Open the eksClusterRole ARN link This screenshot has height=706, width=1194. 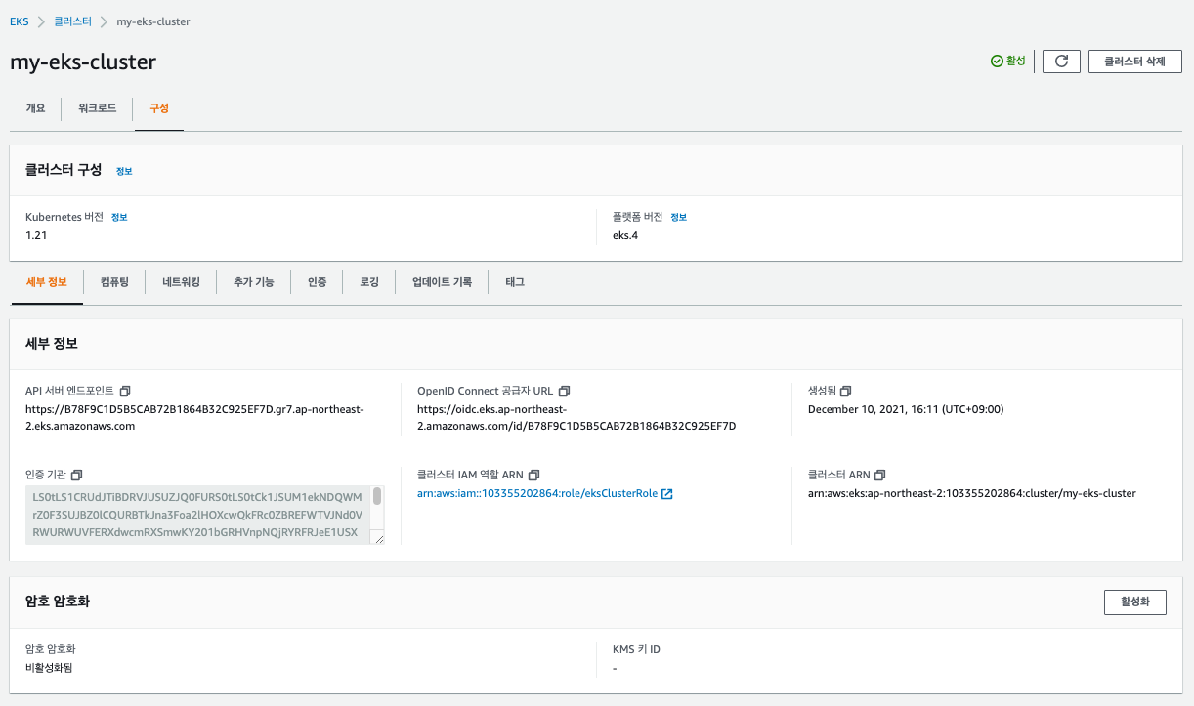click(x=537, y=494)
